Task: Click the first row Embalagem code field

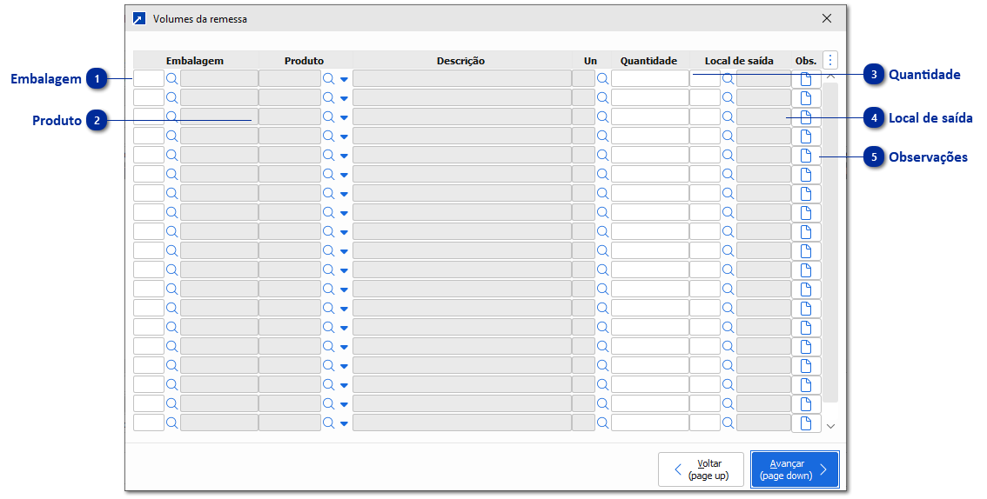Action: click(149, 78)
